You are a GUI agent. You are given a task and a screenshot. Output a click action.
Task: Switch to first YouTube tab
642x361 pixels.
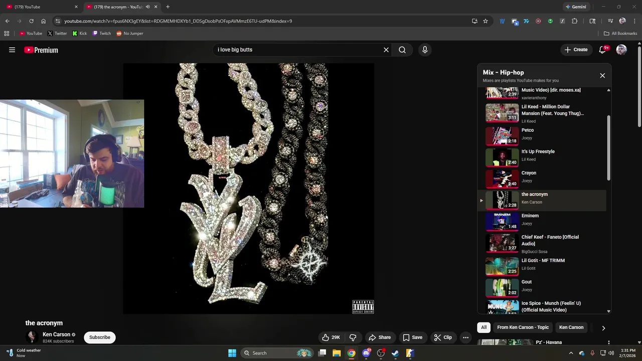pyautogui.click(x=41, y=7)
